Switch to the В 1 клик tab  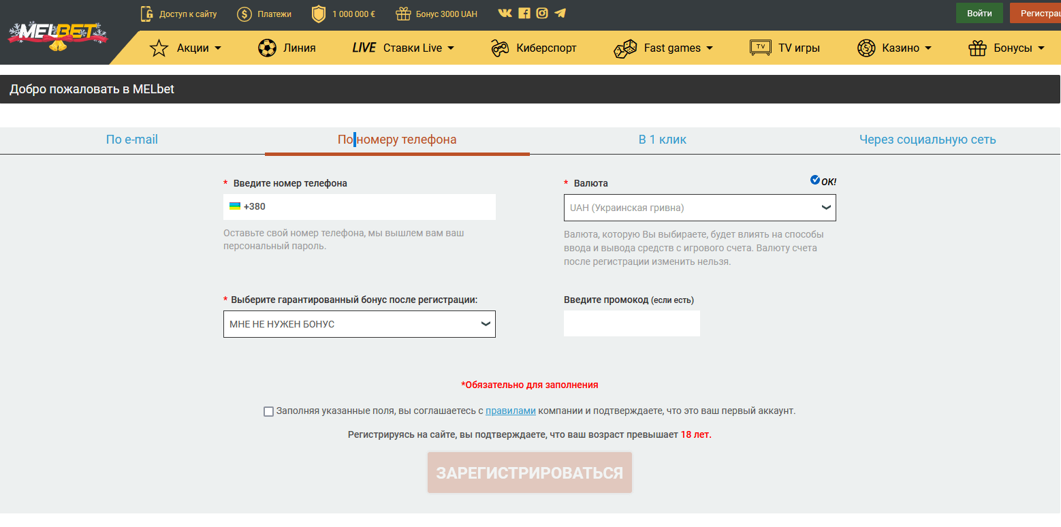click(663, 140)
